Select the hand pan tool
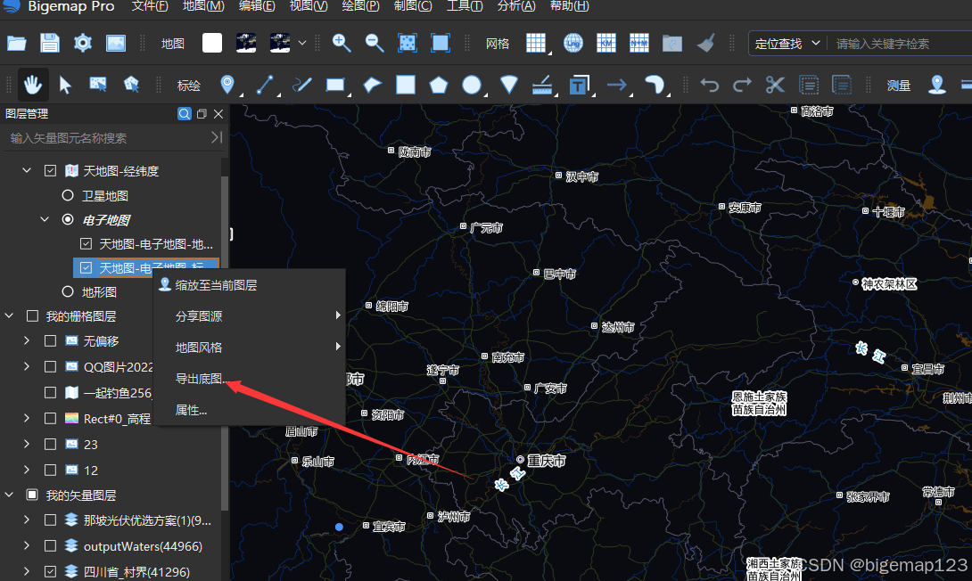Viewport: 972px width, 581px height. [32, 85]
